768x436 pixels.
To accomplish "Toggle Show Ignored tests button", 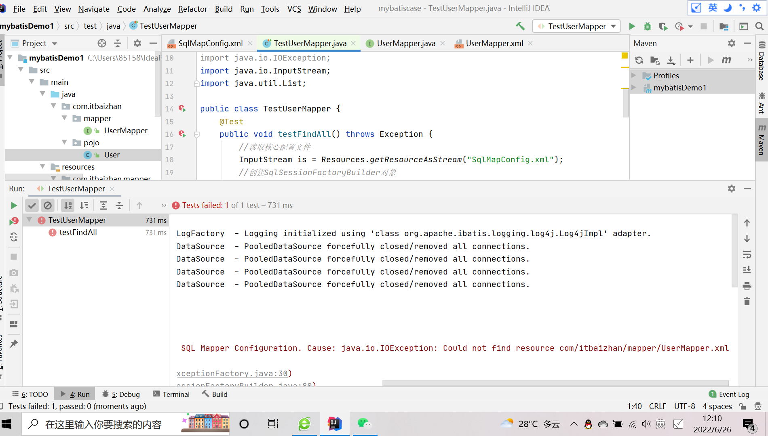I will click(48, 205).
